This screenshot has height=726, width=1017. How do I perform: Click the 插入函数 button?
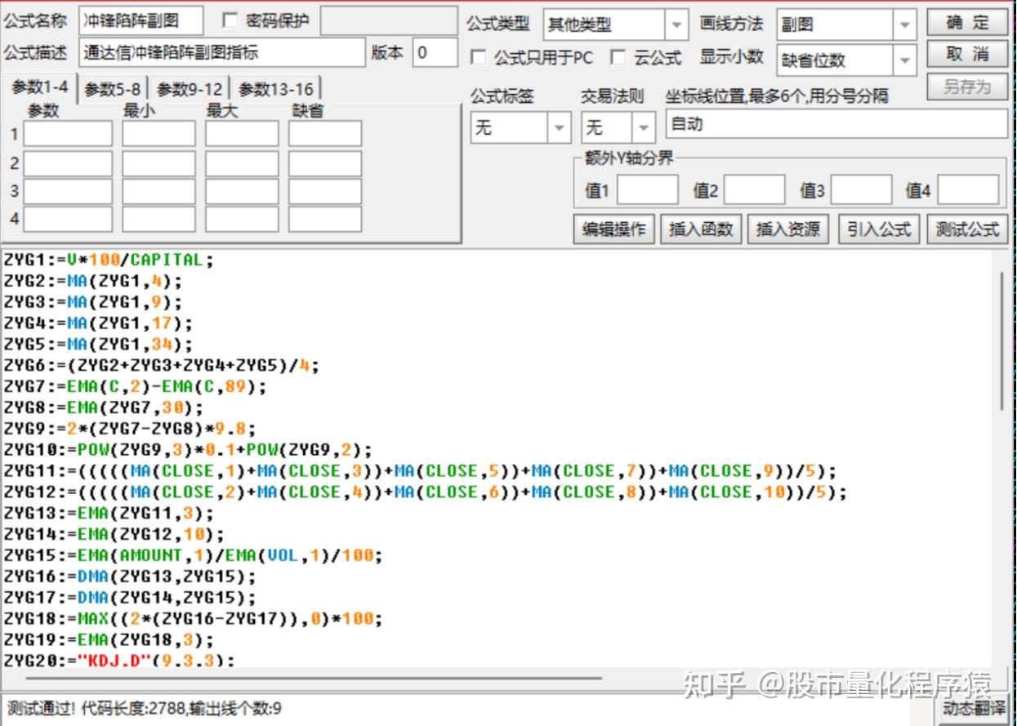(701, 229)
